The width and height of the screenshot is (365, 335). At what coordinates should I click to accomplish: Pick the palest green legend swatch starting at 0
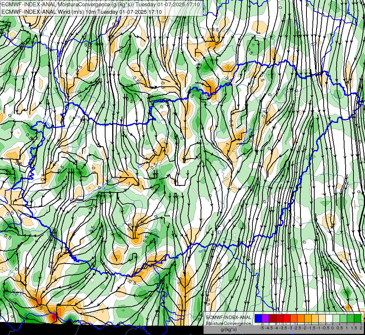336,318
